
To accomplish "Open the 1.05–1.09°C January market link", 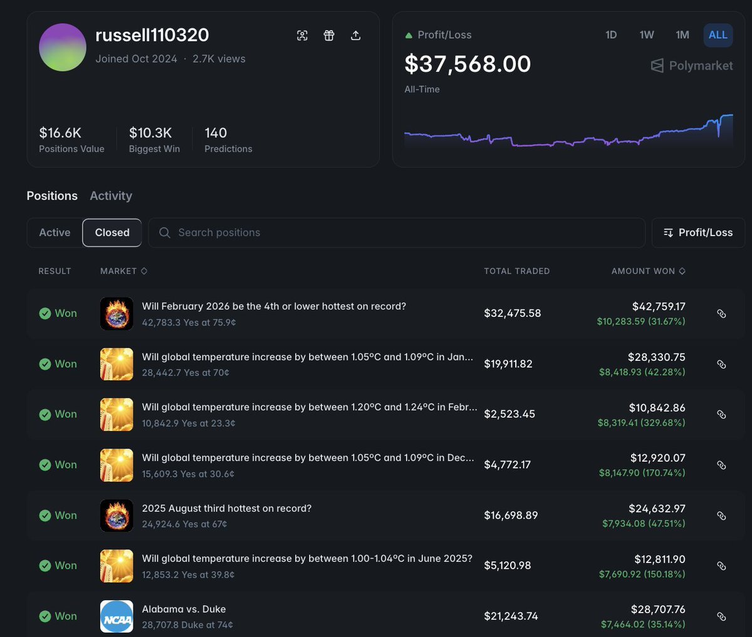I will [x=308, y=357].
